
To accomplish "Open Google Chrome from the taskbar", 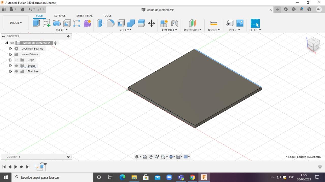I will point(192,177).
